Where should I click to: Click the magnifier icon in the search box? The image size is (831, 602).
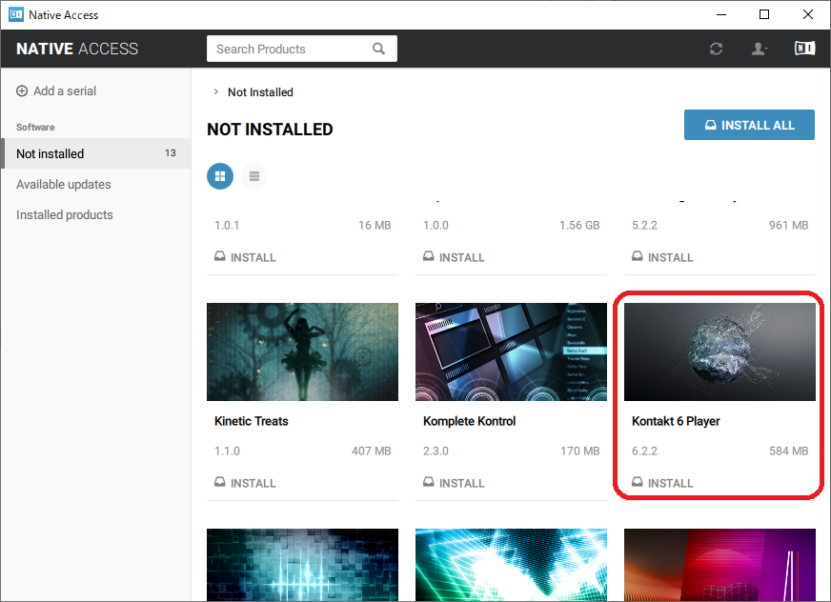point(378,49)
